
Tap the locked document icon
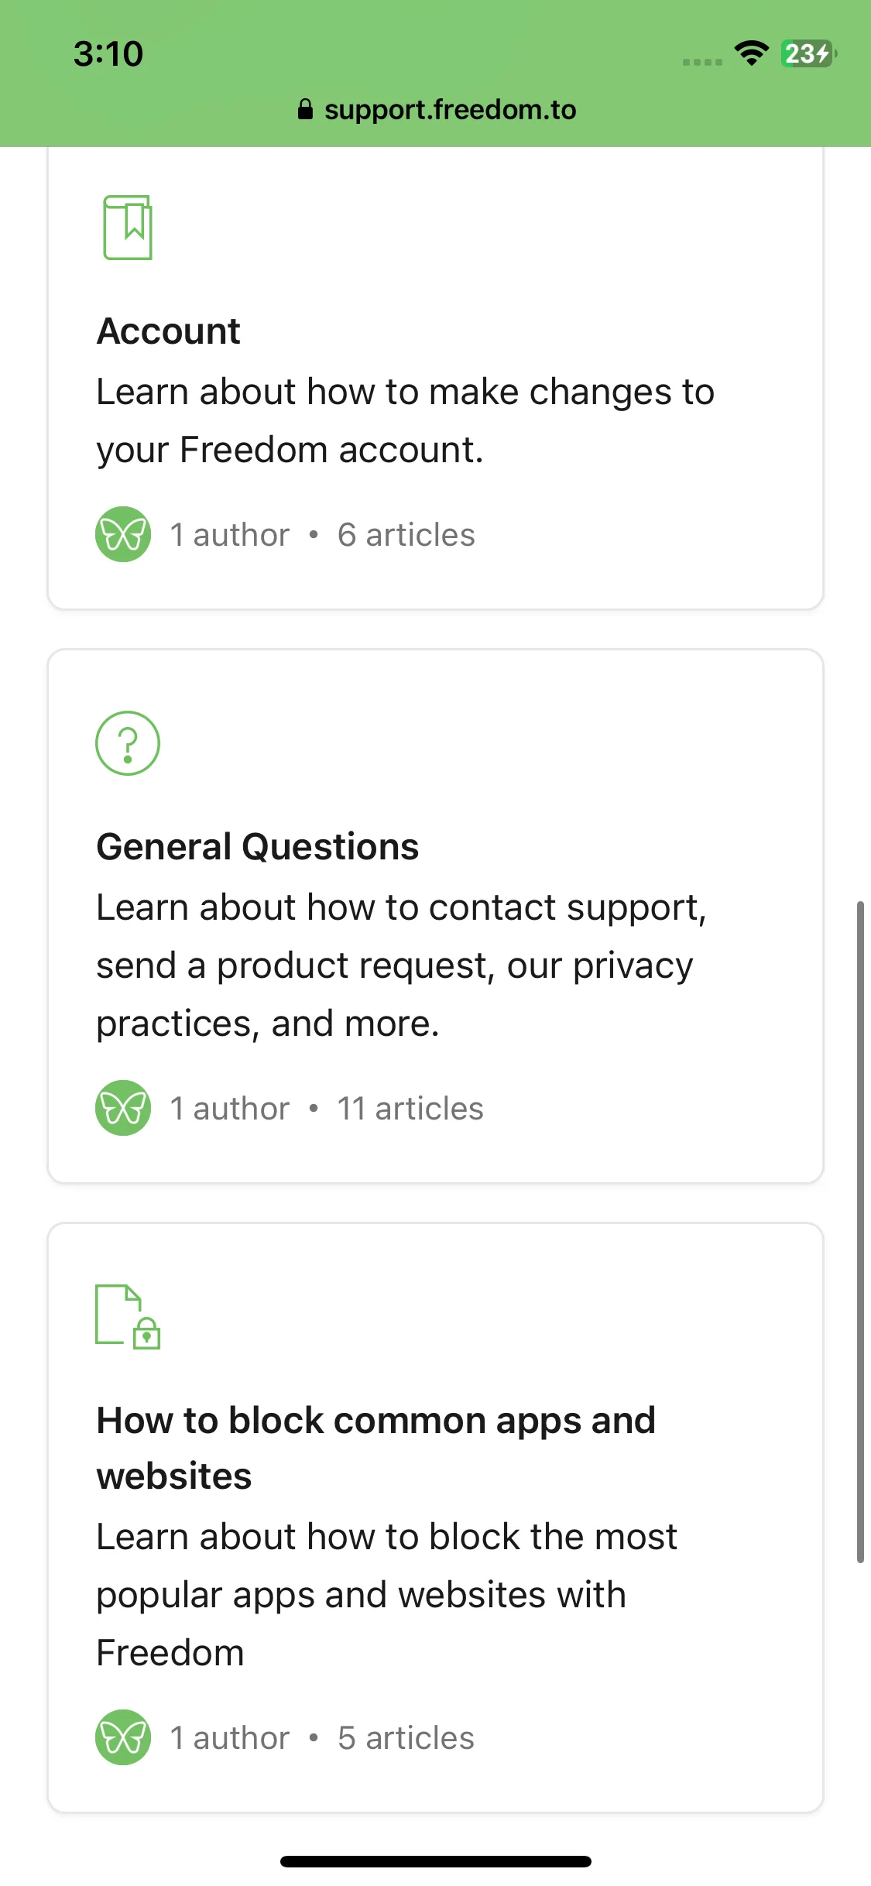(x=128, y=1316)
